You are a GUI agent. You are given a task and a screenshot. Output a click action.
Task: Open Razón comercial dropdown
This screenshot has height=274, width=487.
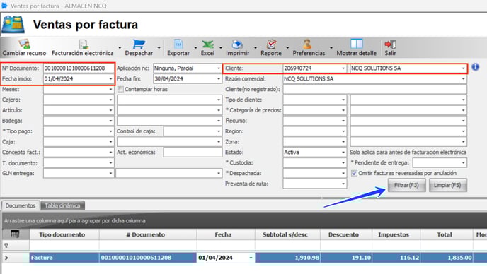pos(464,79)
